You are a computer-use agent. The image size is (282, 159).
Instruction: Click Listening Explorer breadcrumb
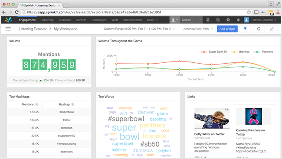[x=33, y=29]
